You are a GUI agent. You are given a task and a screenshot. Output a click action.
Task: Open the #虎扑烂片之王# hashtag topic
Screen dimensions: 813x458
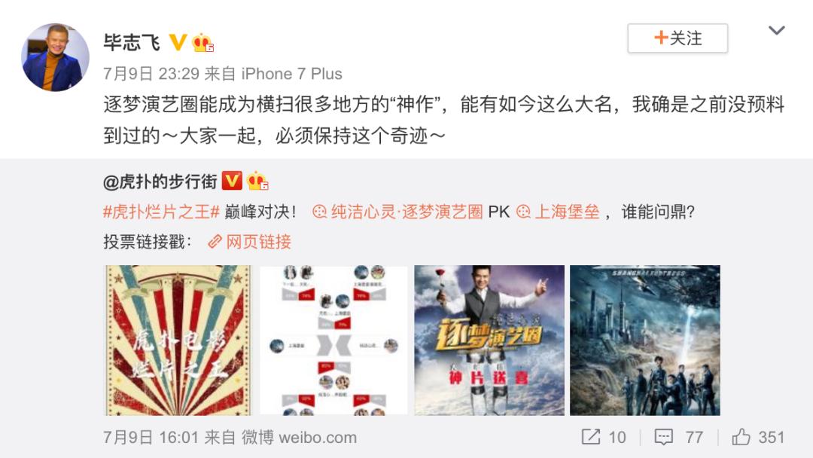[x=161, y=212]
